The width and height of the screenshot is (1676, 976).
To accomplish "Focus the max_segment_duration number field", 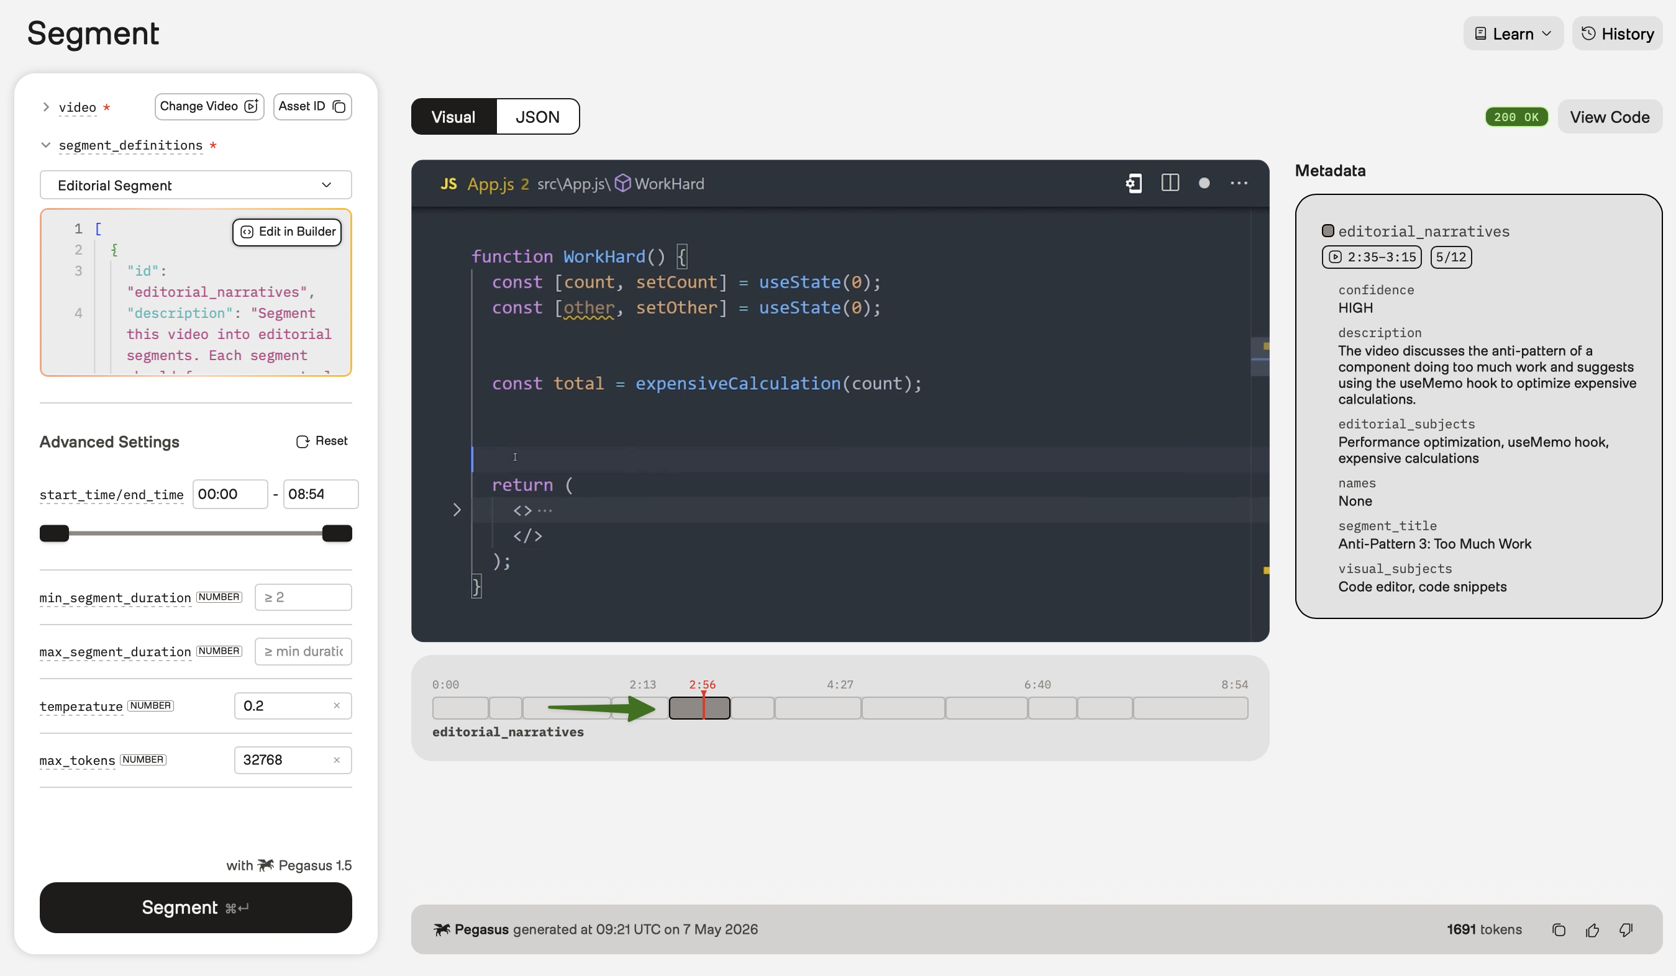I will [x=303, y=651].
